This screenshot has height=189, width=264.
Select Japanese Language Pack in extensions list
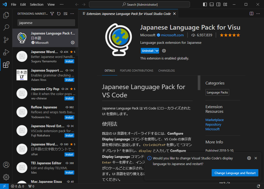pyautogui.click(x=45, y=38)
